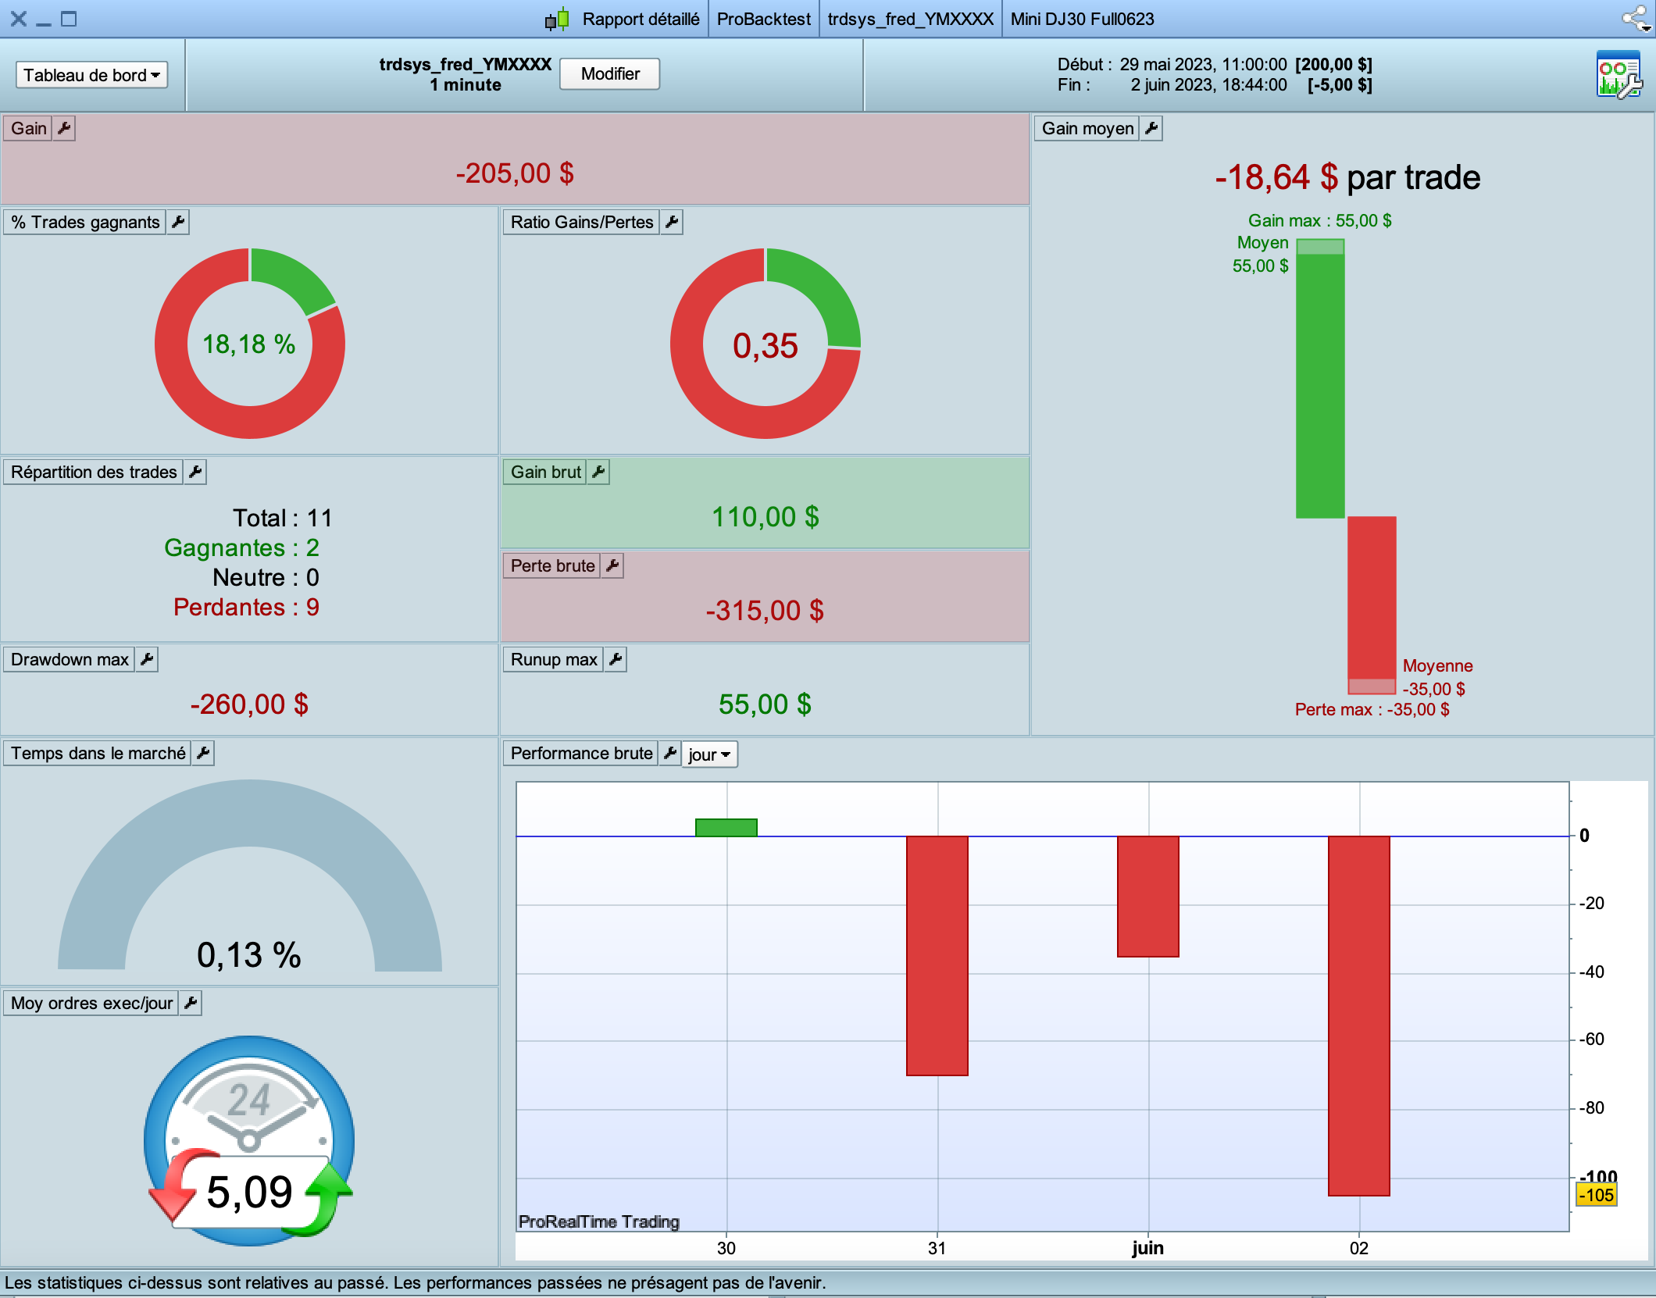Click the Runup max wrench icon
This screenshot has height=1298, width=1656.
point(616,659)
